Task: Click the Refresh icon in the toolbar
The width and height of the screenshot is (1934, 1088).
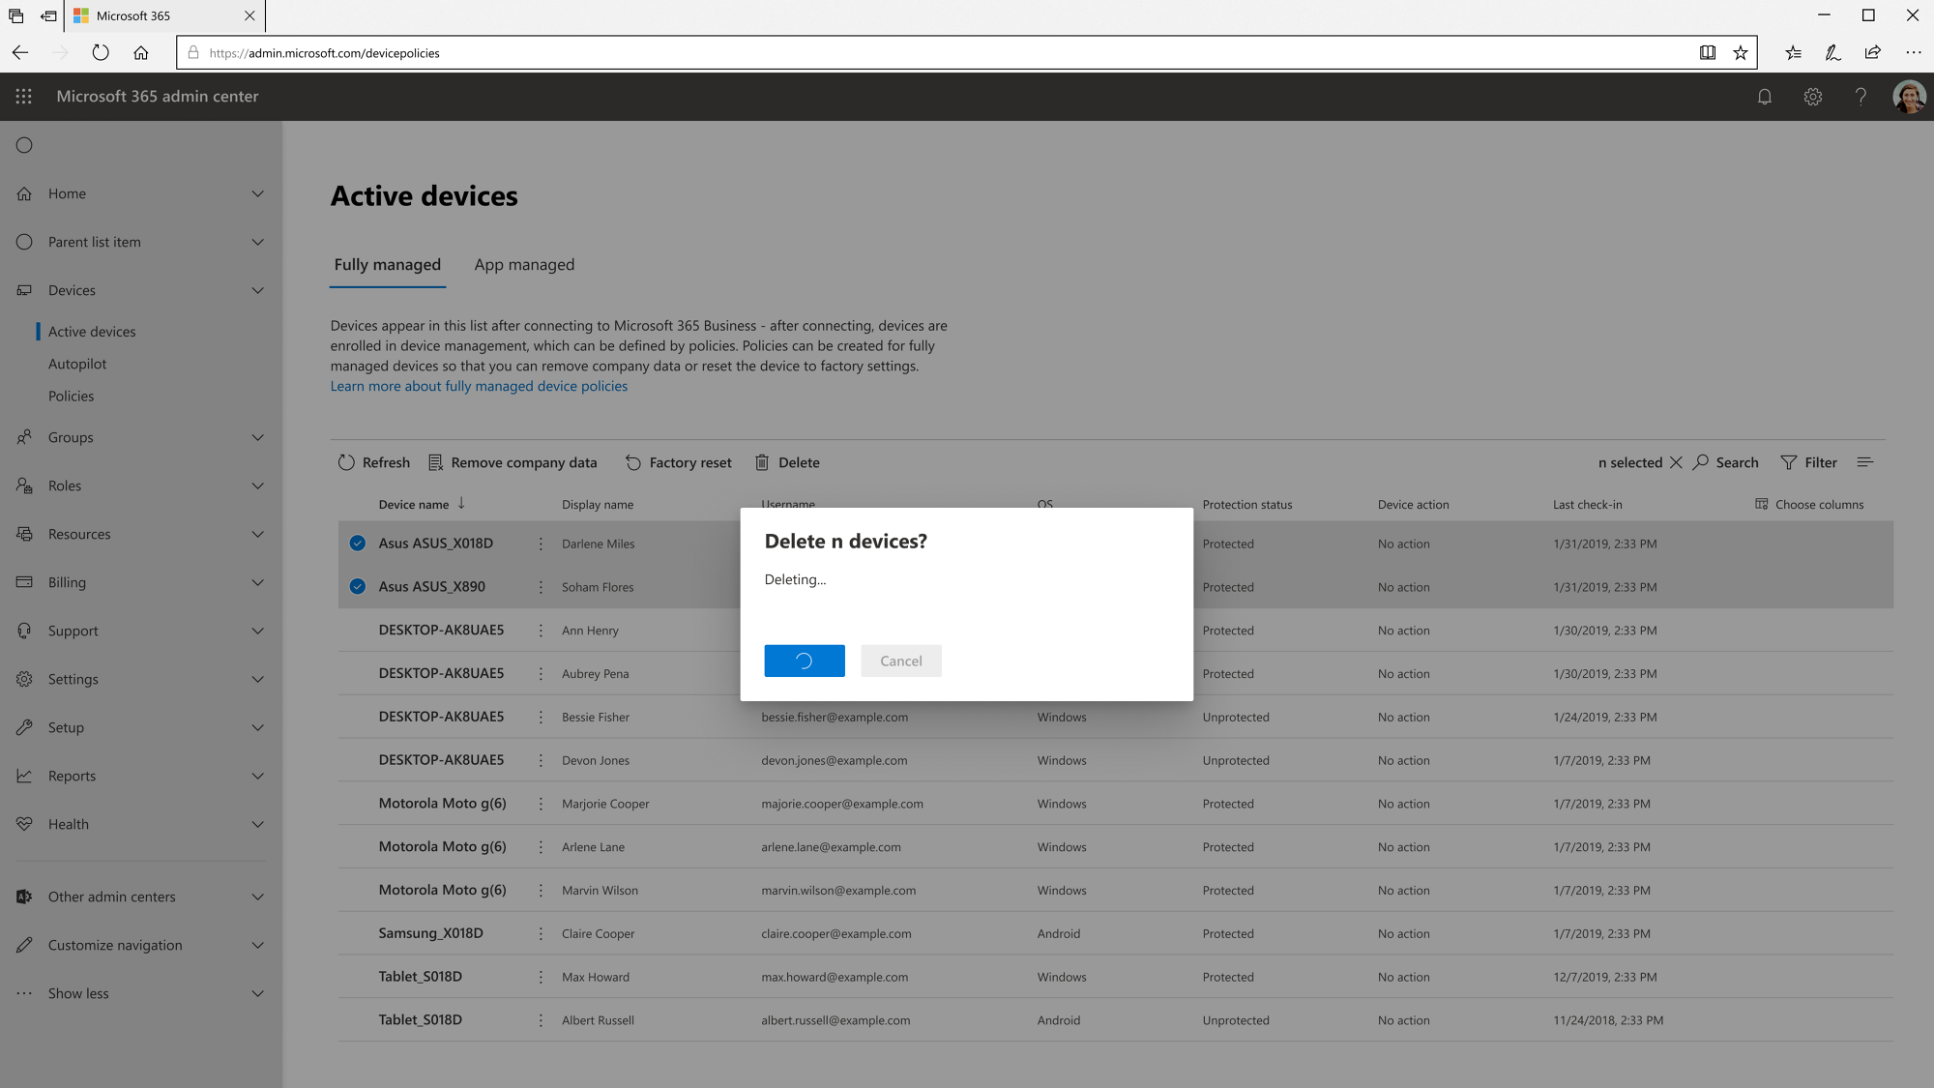Action: pos(347,462)
